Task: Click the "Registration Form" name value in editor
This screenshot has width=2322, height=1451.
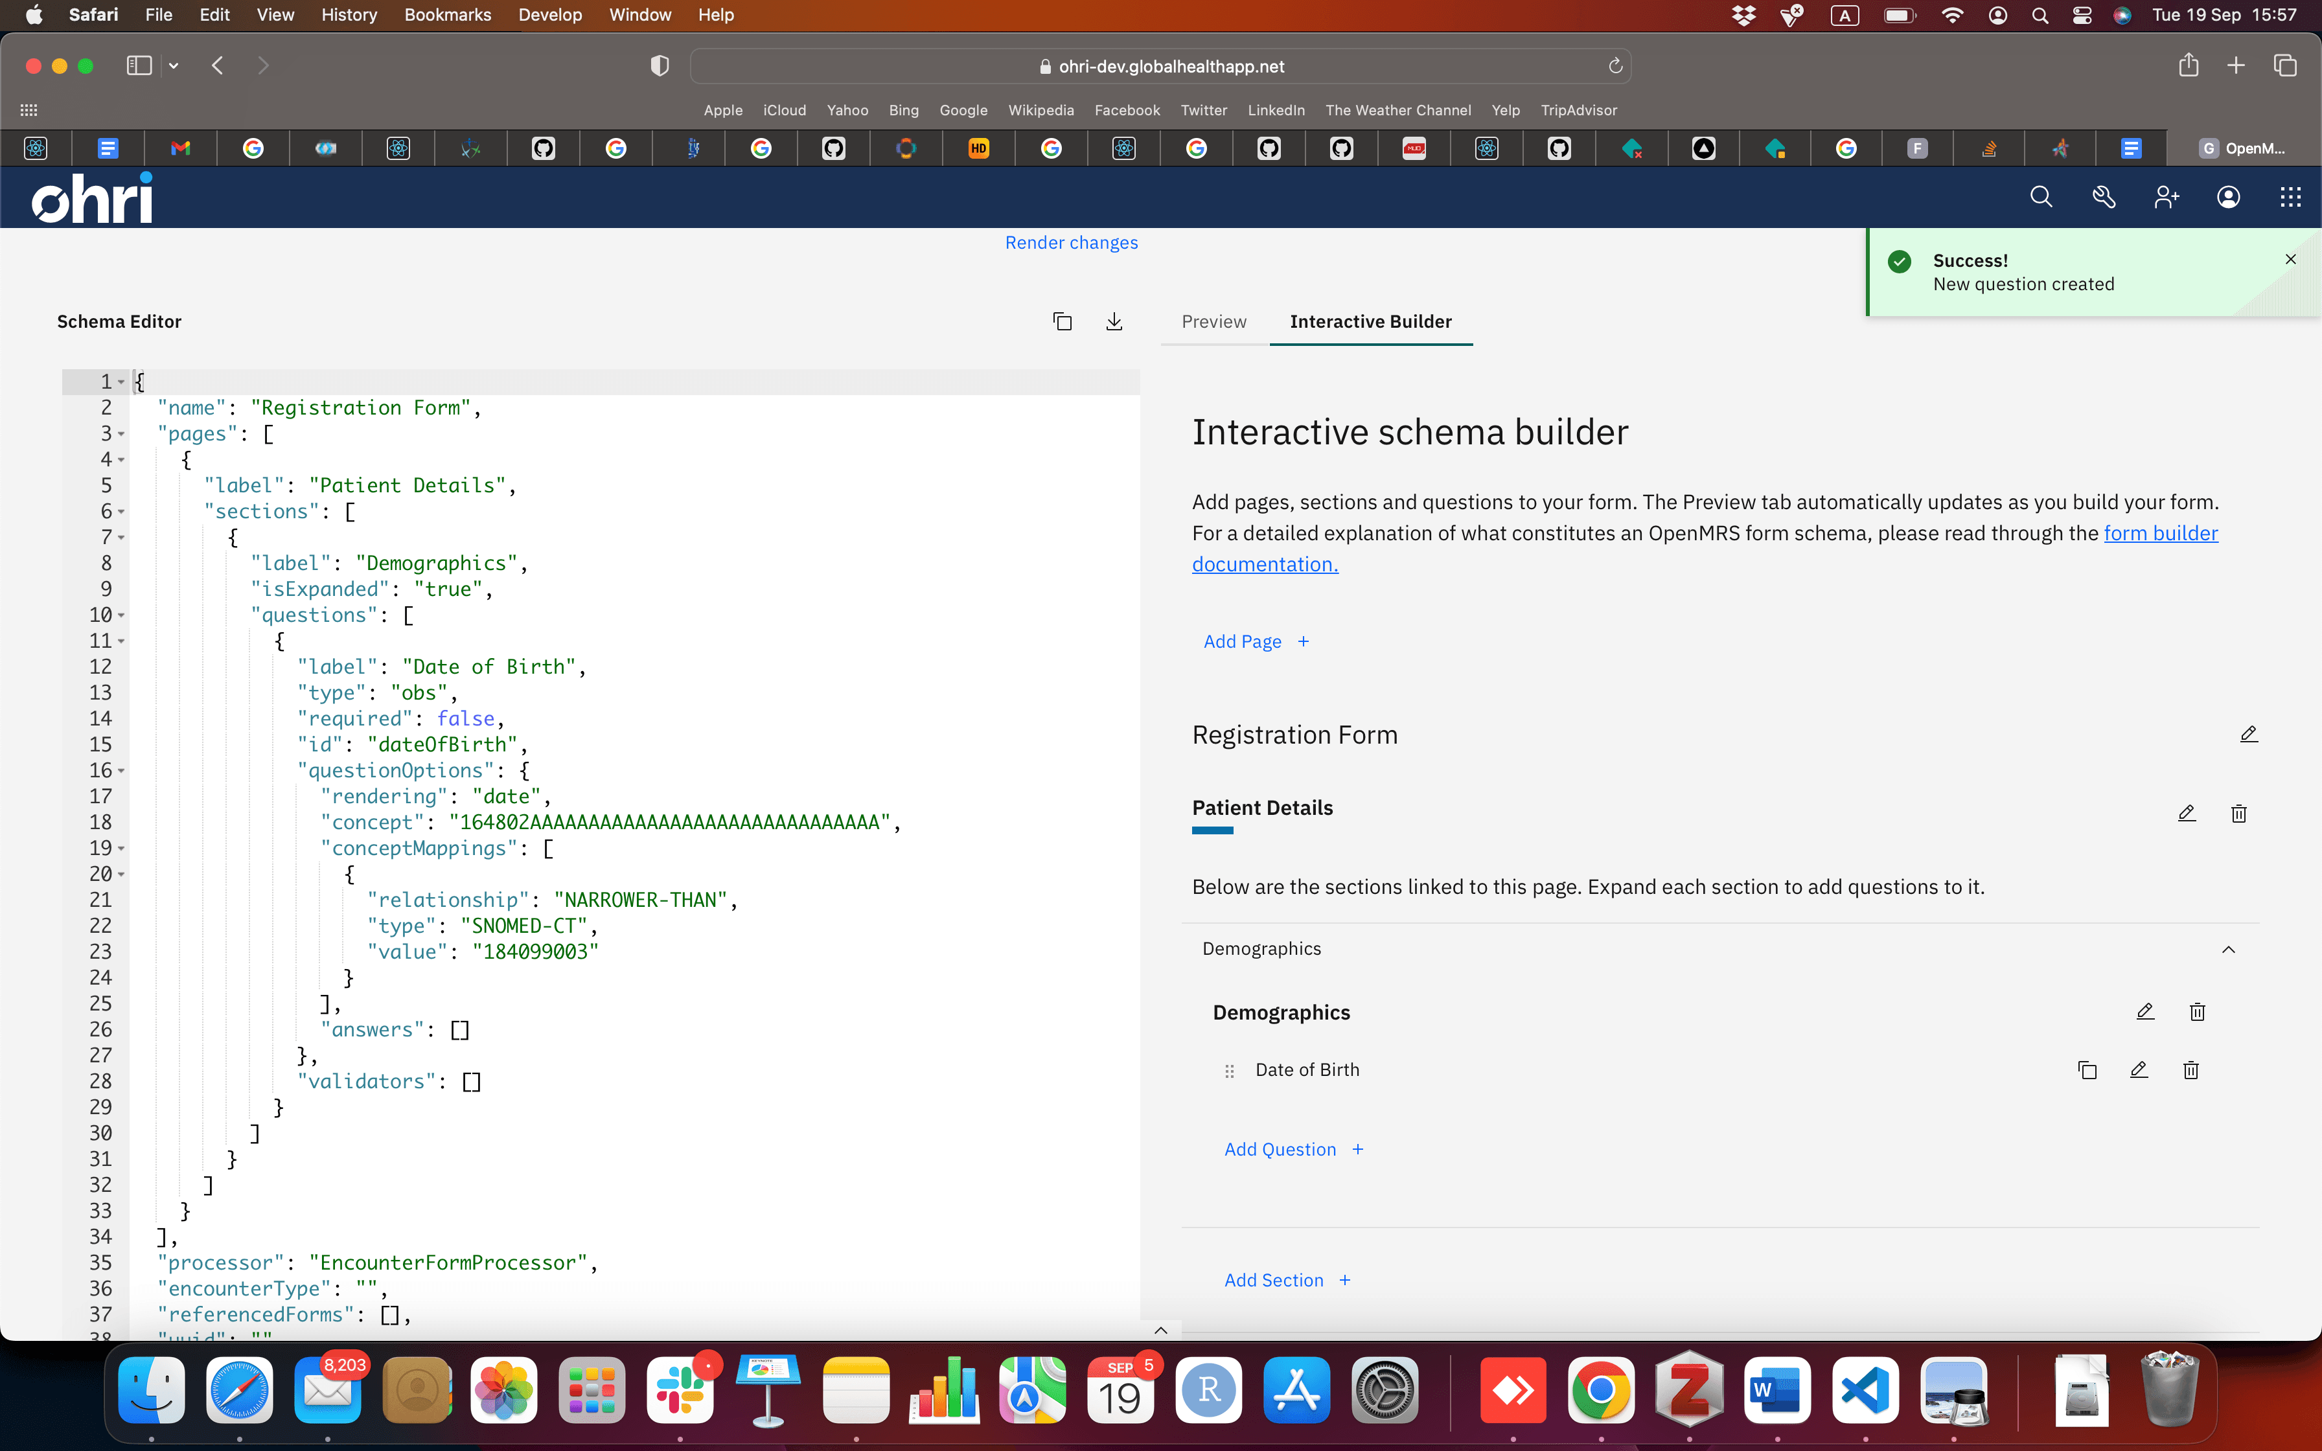Action: [361, 408]
